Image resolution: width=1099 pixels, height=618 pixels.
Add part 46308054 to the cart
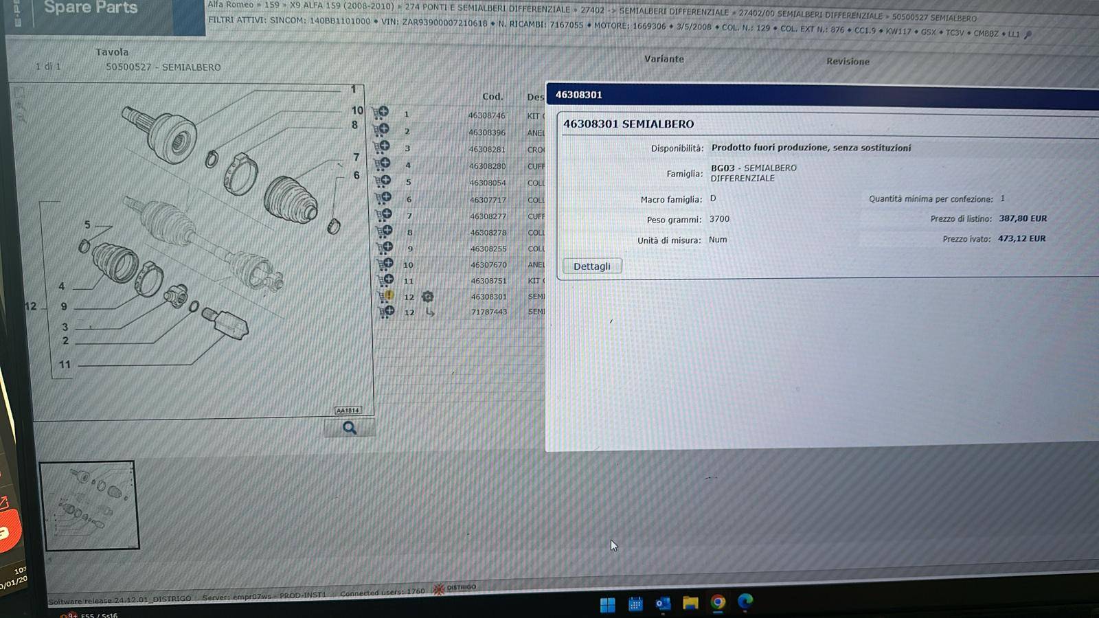point(383,181)
